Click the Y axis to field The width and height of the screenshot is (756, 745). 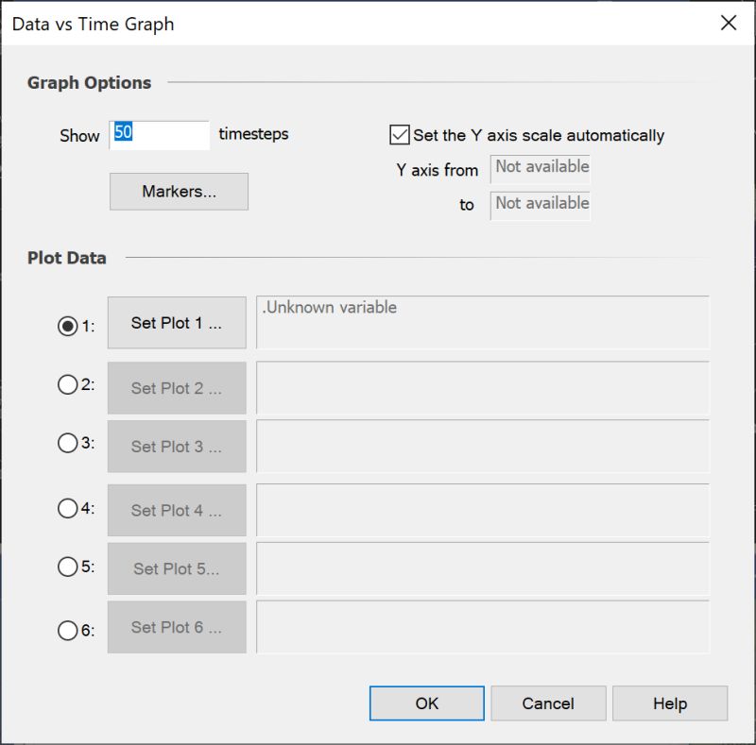click(x=540, y=206)
